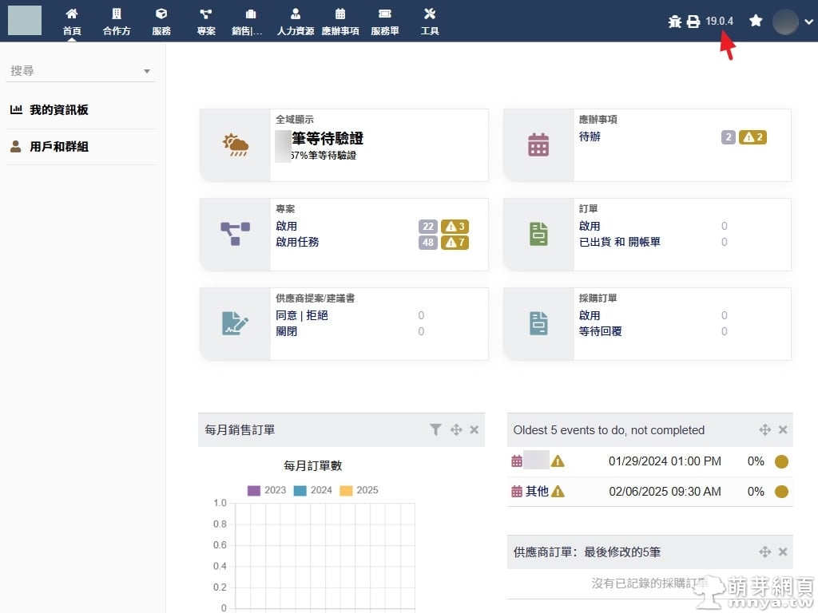Click the 應辦事項 calendar icon tile
The image size is (818, 613).
(x=538, y=145)
